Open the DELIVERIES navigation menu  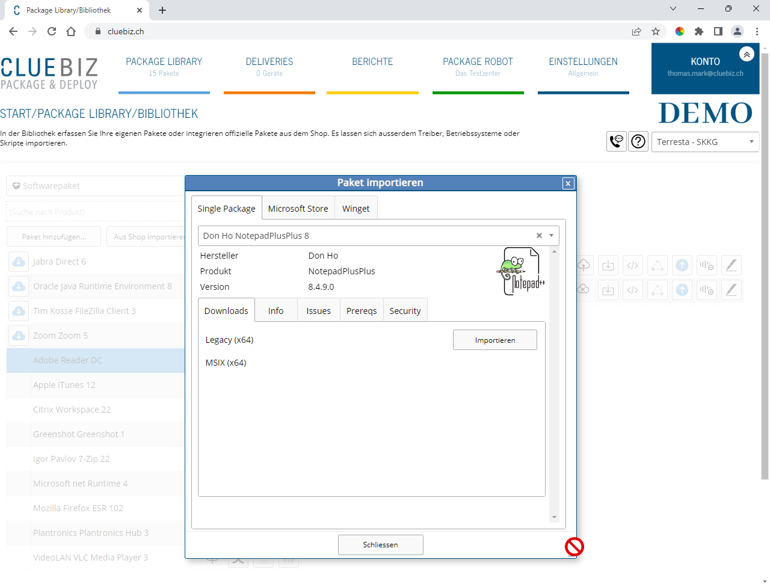[269, 67]
